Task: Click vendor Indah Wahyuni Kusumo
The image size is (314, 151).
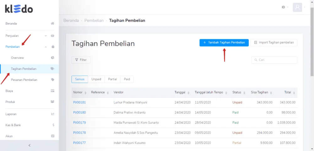Action: coord(130,143)
